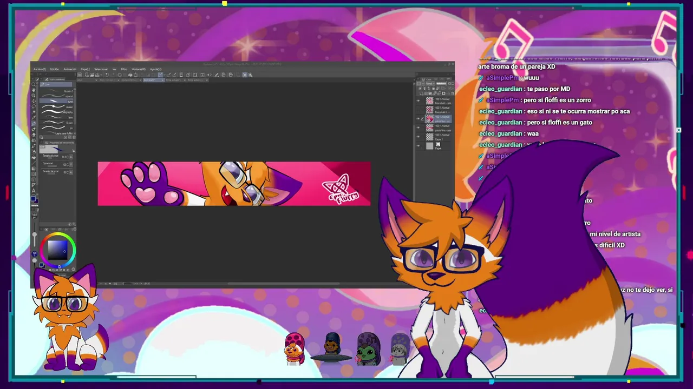
Task: Click the duplicate sub tool icon
Action: coord(70,137)
